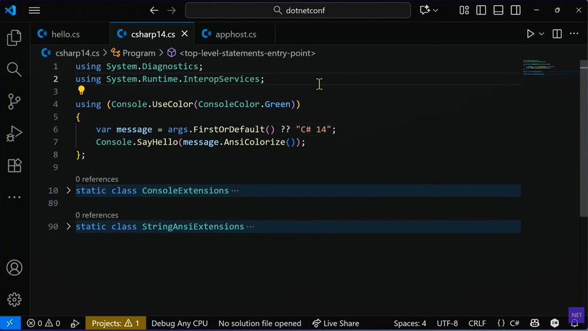Viewport: 588px width, 331px height.
Task: Toggle the secondary side bar visibility
Action: click(516, 10)
